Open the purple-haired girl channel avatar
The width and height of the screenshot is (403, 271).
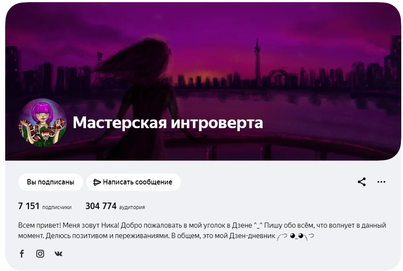pyautogui.click(x=42, y=123)
